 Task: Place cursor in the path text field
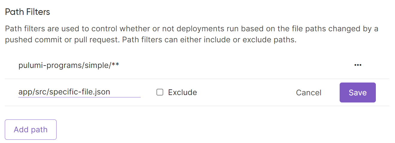[79, 92]
